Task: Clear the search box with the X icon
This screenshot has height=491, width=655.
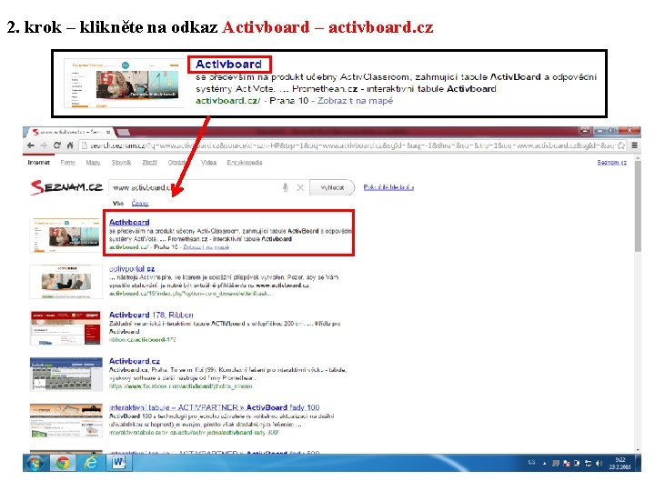Action: click(x=300, y=188)
